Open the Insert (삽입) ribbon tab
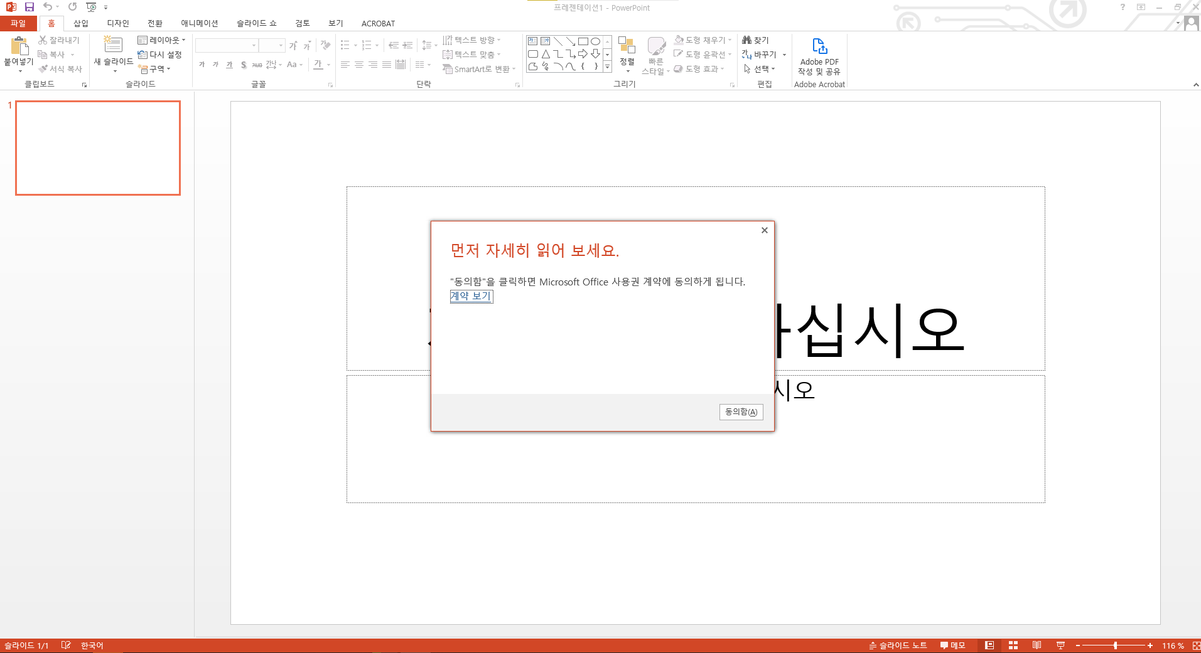The width and height of the screenshot is (1201, 653). click(x=81, y=23)
